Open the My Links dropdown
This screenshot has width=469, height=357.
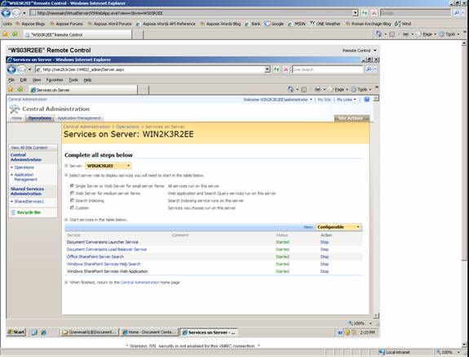tap(347, 100)
